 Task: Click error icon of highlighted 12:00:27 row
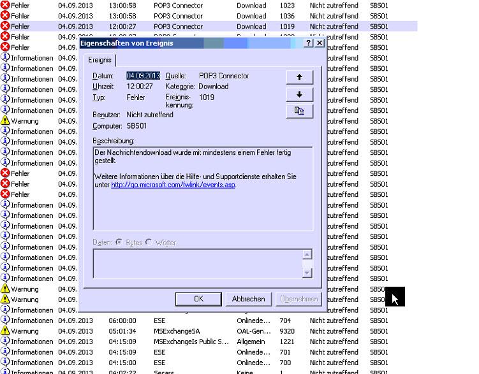[5, 26]
